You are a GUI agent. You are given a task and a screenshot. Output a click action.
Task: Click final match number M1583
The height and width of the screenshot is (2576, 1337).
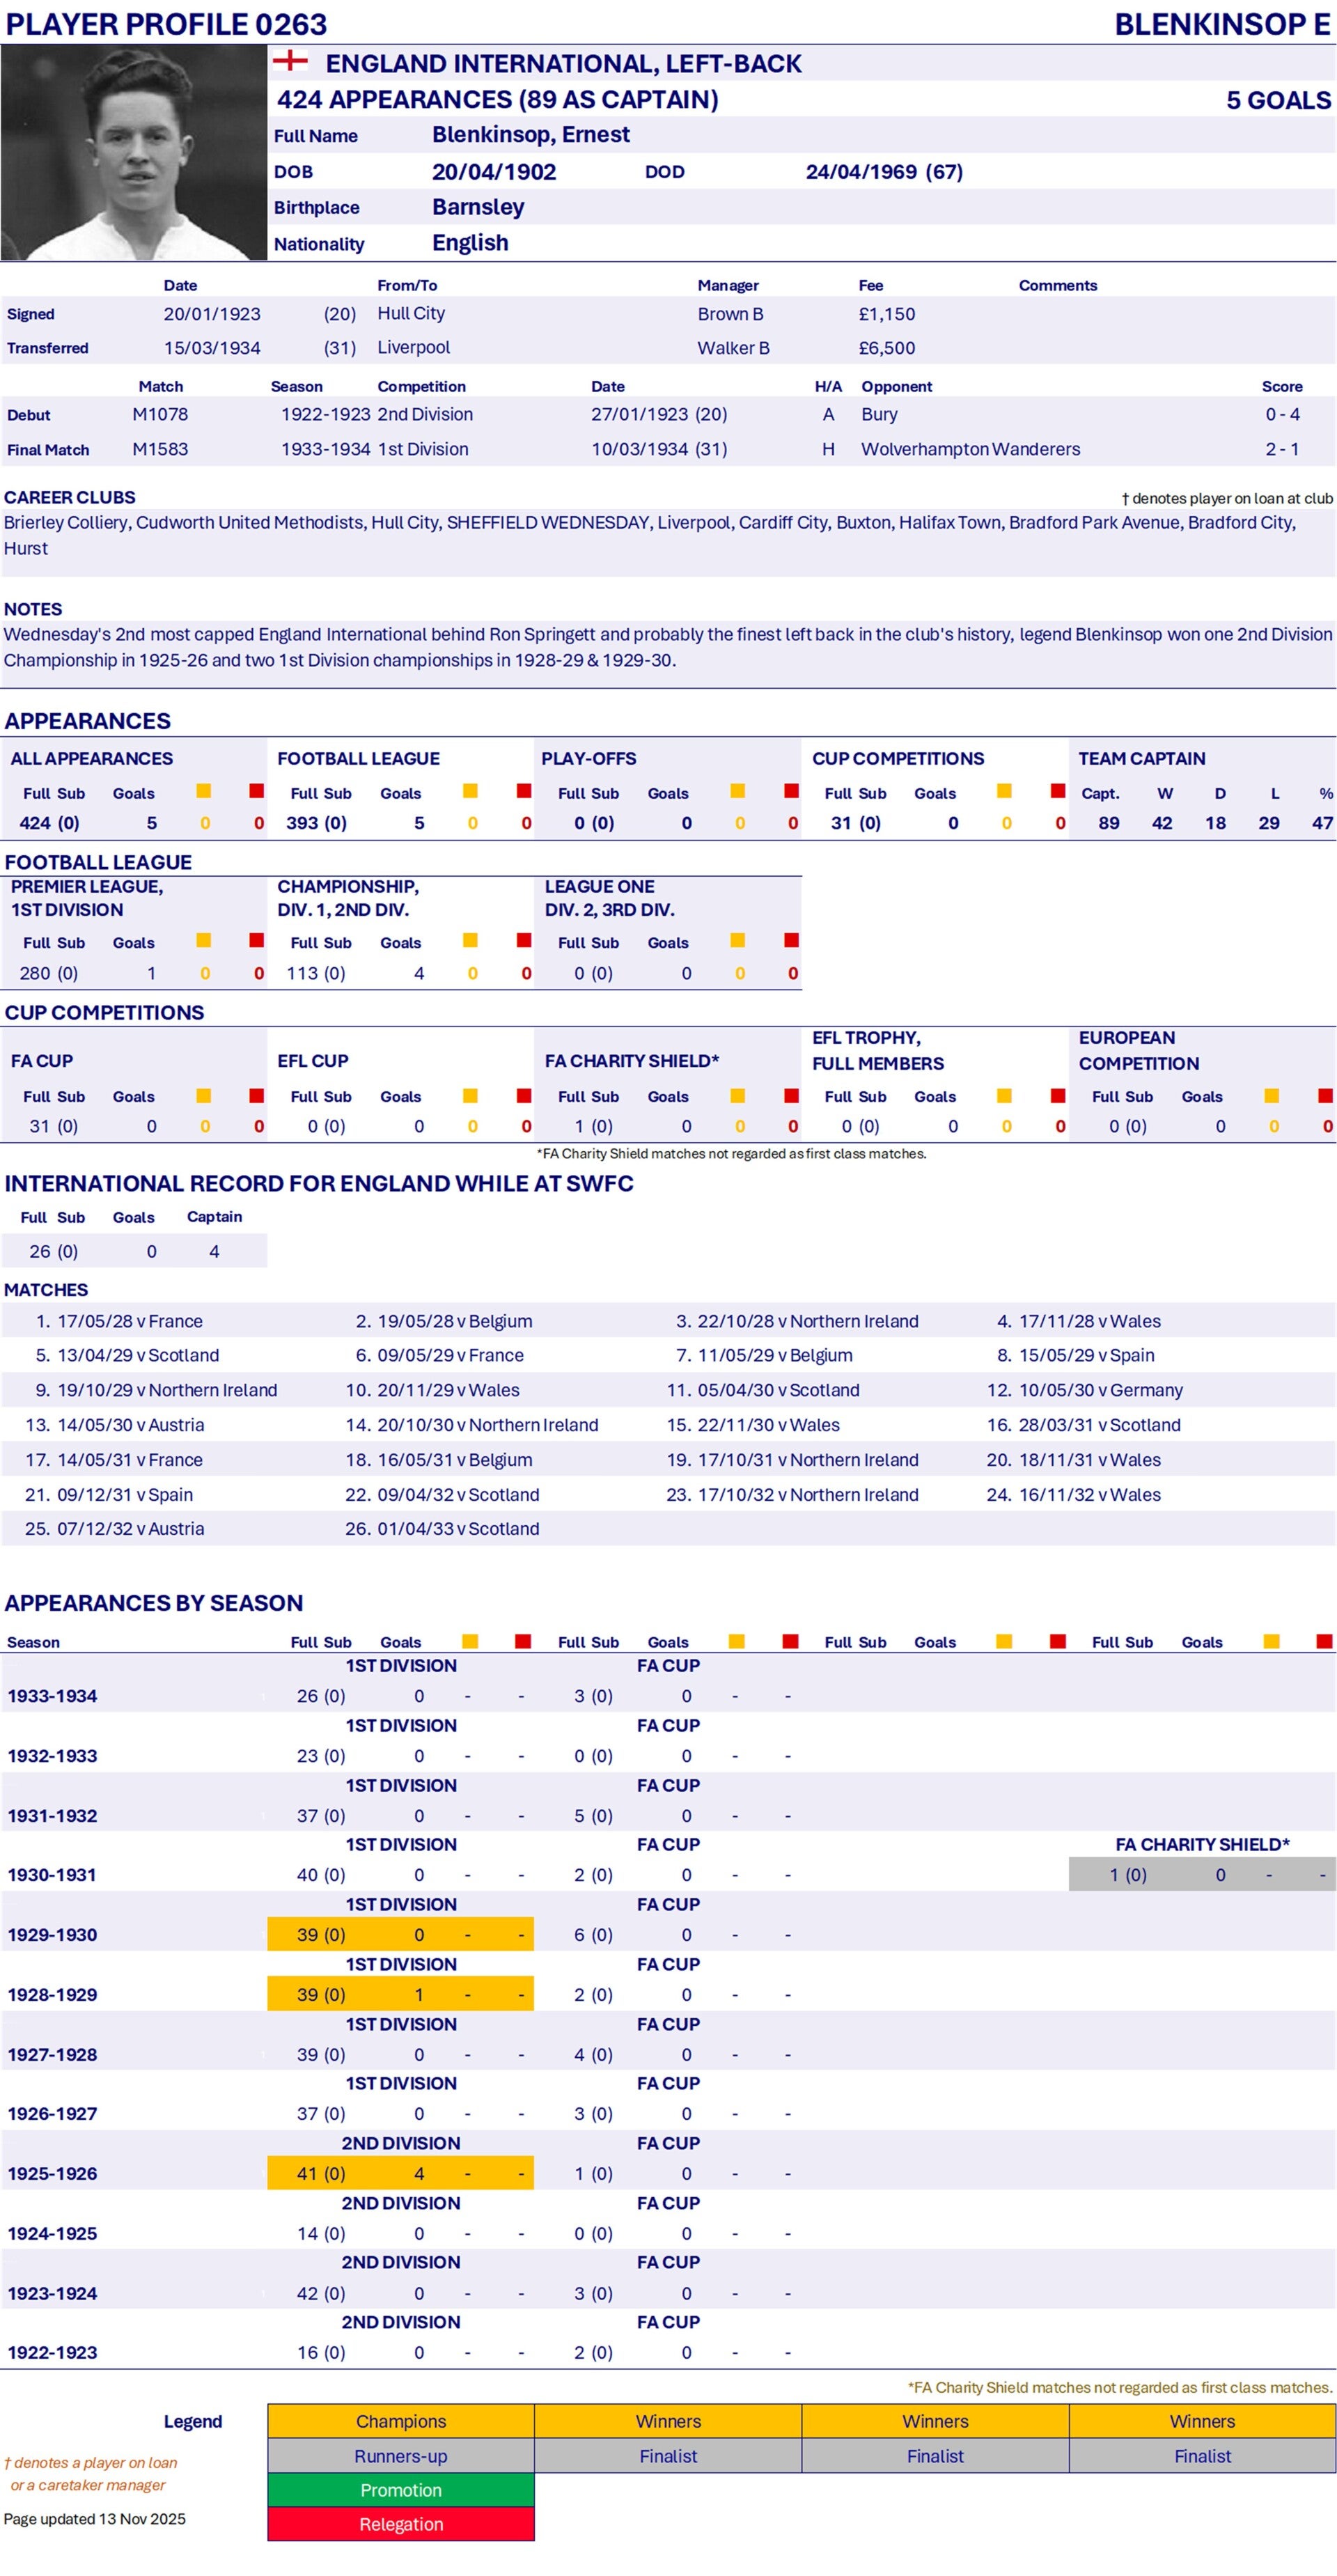(x=160, y=449)
